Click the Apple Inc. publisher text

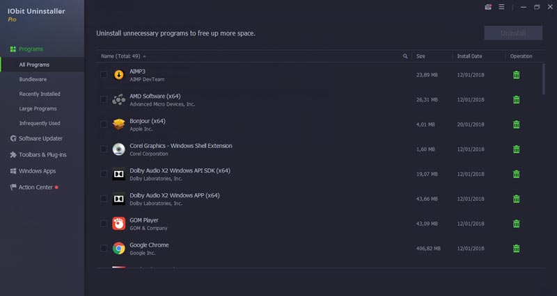click(x=141, y=129)
